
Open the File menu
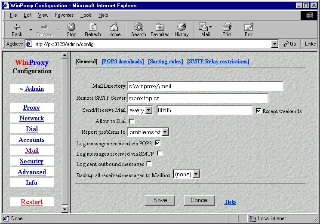click(13, 15)
